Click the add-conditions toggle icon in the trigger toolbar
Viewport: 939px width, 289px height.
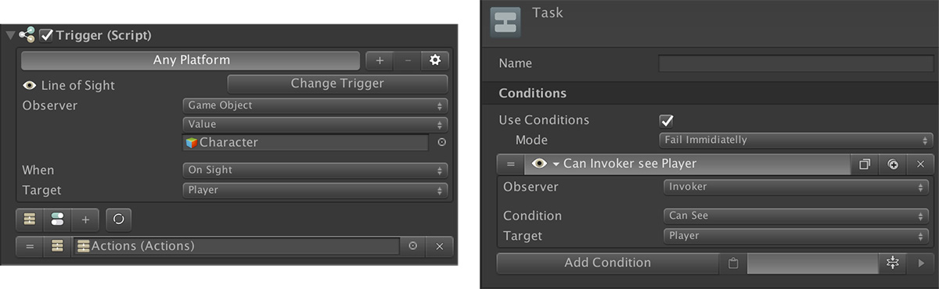tap(57, 219)
